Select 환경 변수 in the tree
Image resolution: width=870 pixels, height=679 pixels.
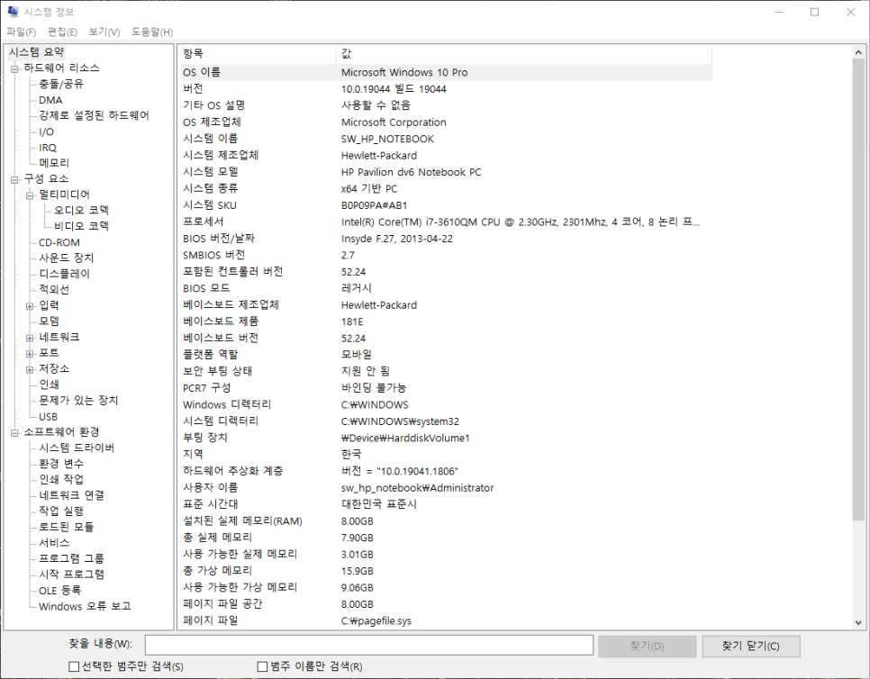[x=61, y=464]
